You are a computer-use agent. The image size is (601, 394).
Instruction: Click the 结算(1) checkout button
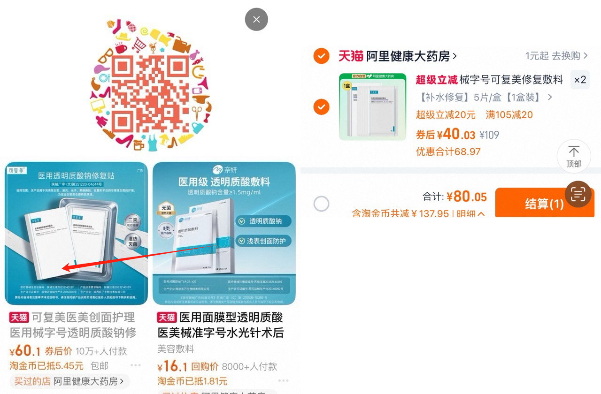tap(545, 203)
